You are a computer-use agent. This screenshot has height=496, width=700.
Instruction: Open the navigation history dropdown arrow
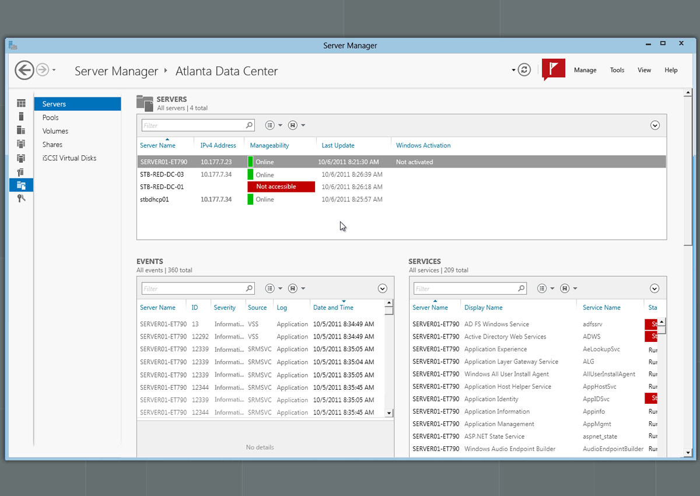[54, 71]
